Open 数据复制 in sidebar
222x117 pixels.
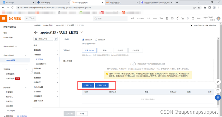pyautogui.click(x=9, y=92)
